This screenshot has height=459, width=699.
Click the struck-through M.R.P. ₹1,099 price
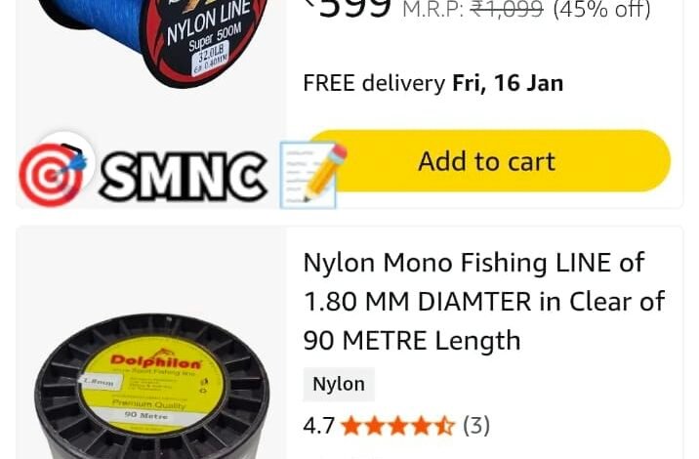click(473, 9)
